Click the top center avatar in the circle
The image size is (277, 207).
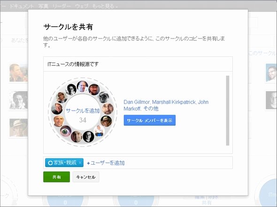(83, 86)
